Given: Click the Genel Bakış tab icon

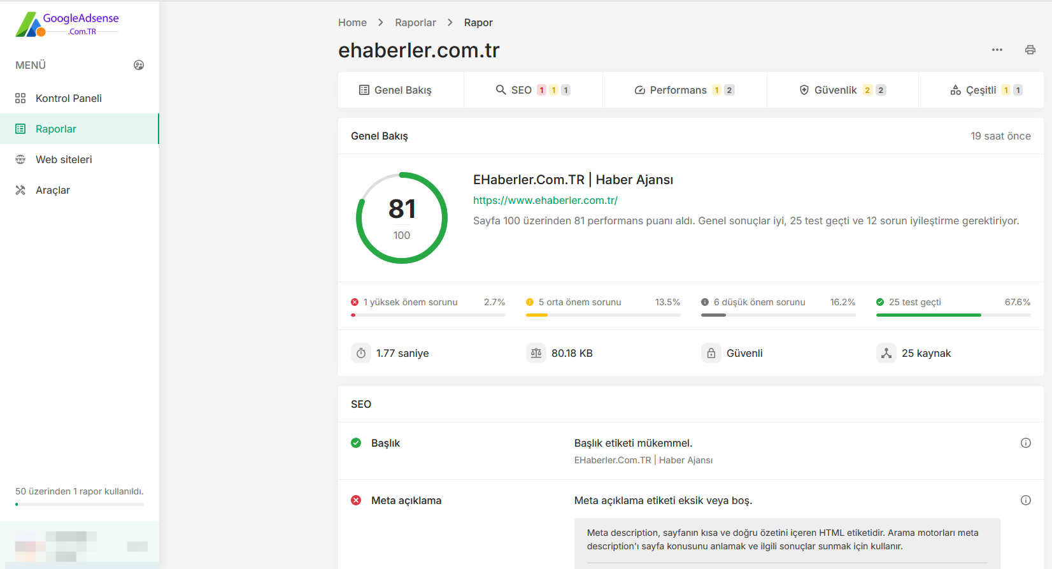Looking at the screenshot, I should click(364, 90).
